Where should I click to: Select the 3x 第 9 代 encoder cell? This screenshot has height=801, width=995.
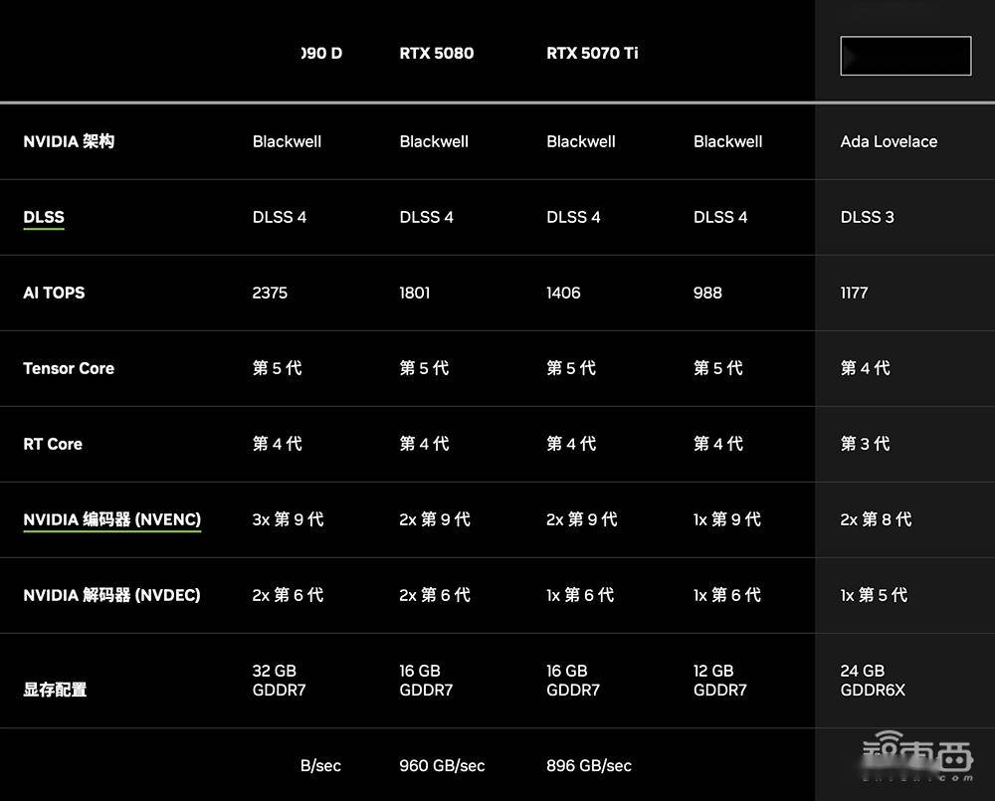tap(289, 519)
